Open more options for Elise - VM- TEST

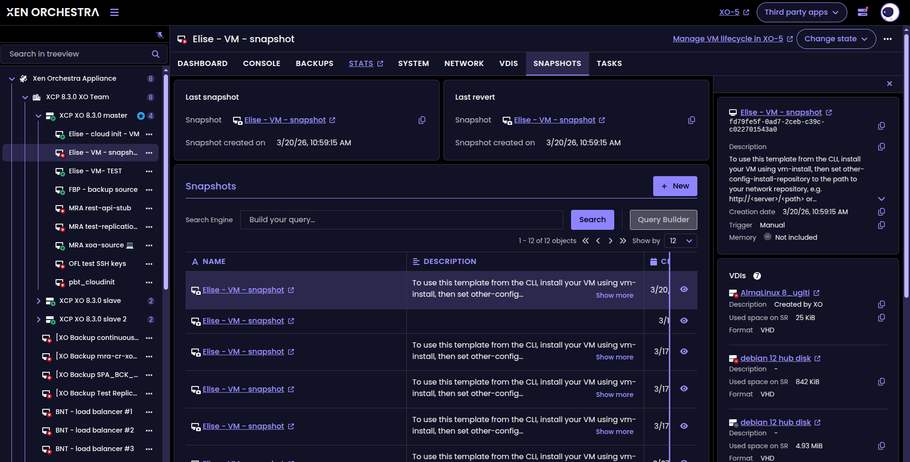click(149, 171)
